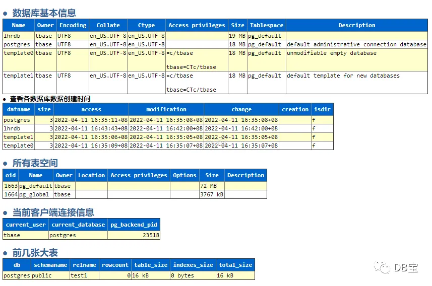Click postgres modification time 16:35:08+08 cell
This screenshot has width=432, height=286.
pyautogui.click(x=166, y=120)
